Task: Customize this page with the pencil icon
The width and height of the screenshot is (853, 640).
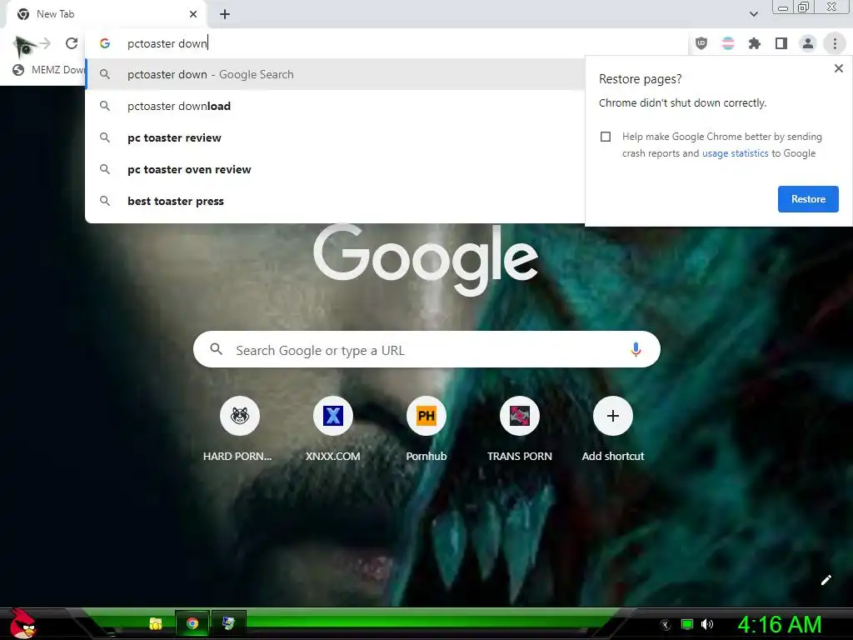Action: tap(826, 580)
